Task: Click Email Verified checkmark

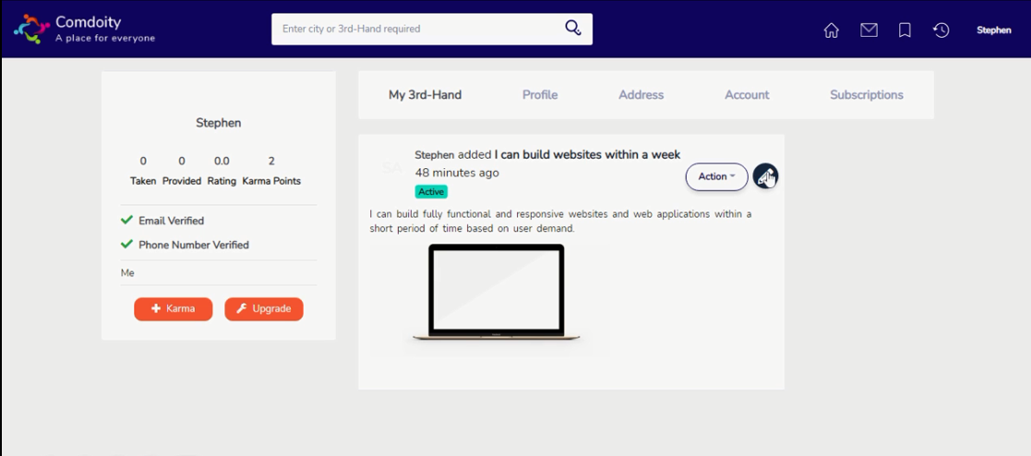Action: tap(126, 221)
